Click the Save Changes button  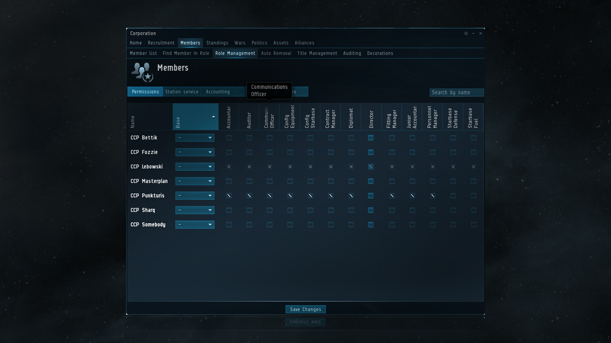(x=305, y=310)
